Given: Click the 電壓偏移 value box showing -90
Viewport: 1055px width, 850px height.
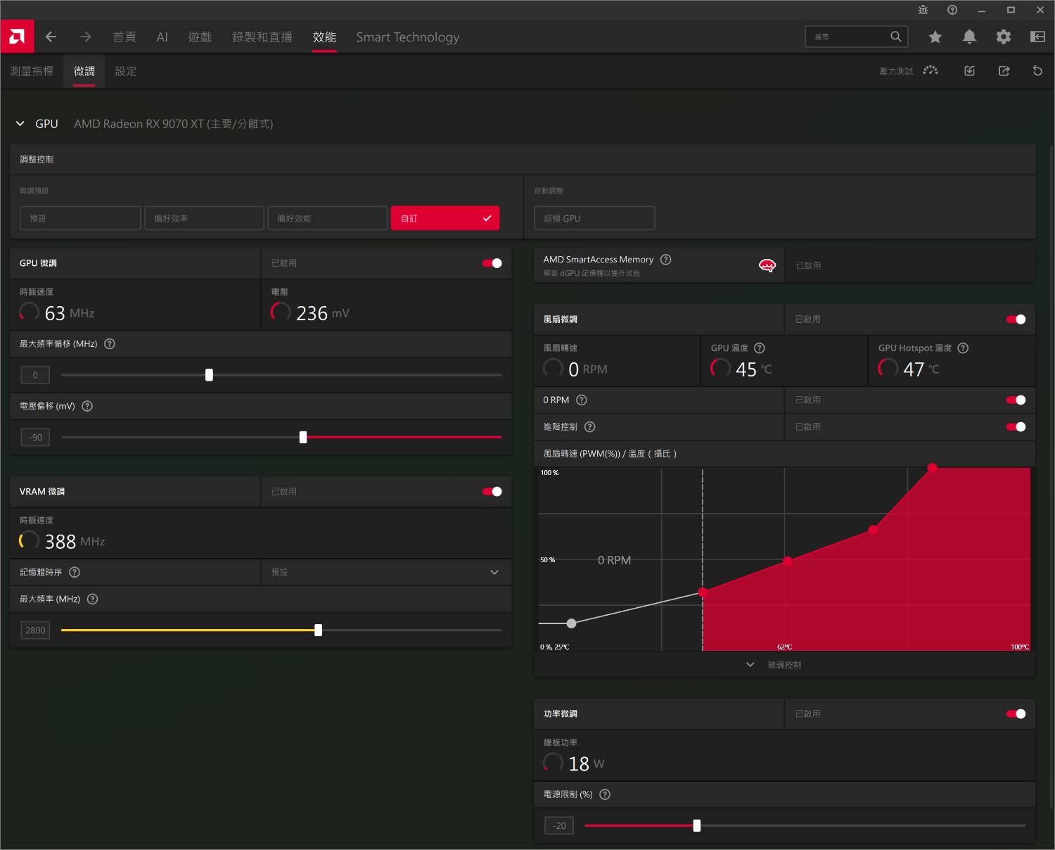Looking at the screenshot, I should pyautogui.click(x=35, y=438).
